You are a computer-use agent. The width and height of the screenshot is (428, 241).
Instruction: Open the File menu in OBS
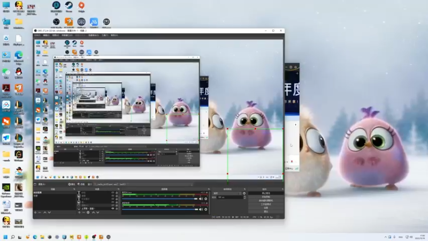(37, 35)
